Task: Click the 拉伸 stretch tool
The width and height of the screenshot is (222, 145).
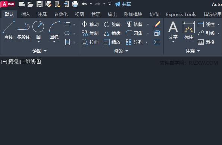Action: click(x=90, y=42)
